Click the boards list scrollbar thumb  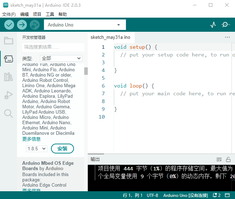(x=86, y=71)
